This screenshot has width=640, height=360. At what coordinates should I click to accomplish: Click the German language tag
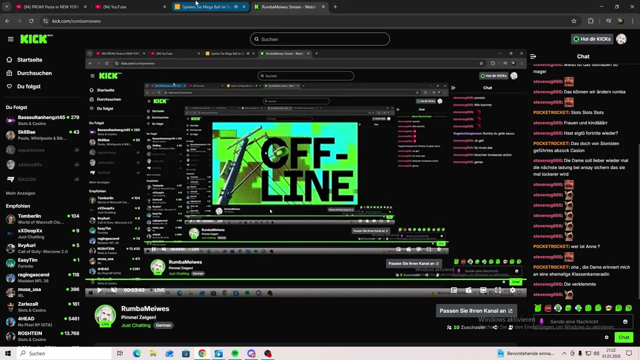point(163,325)
